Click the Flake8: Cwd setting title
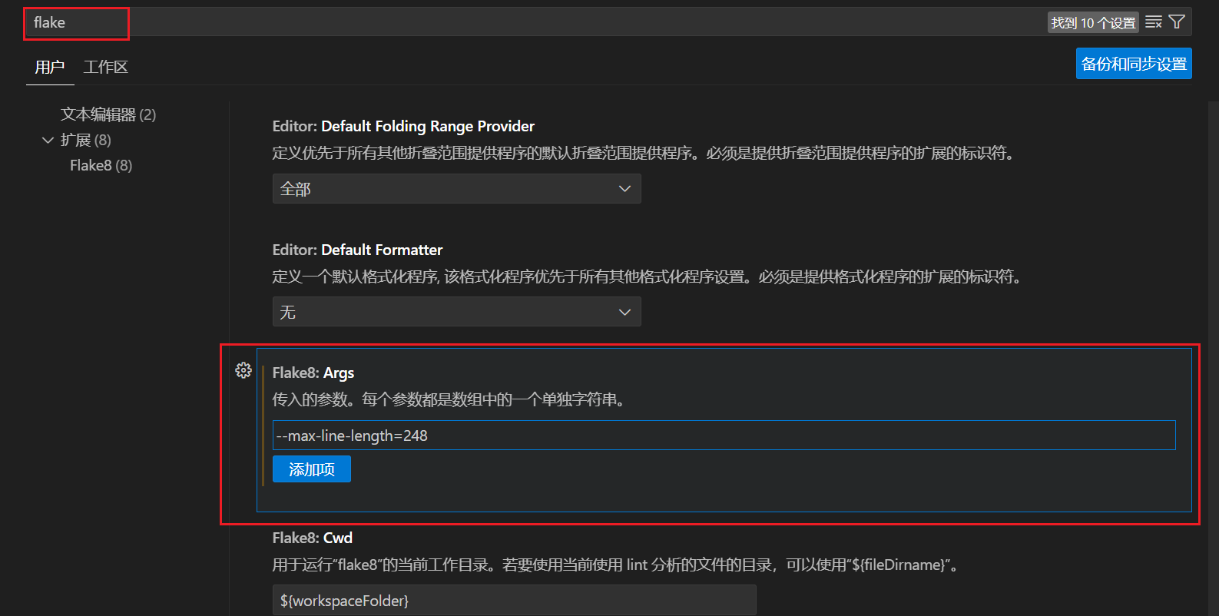Image resolution: width=1219 pixels, height=616 pixels. [313, 538]
